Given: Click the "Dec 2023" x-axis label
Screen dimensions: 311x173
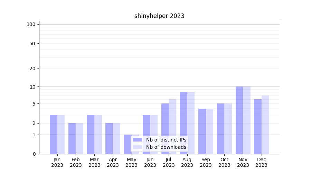Looking at the screenshot, I should point(262,162).
